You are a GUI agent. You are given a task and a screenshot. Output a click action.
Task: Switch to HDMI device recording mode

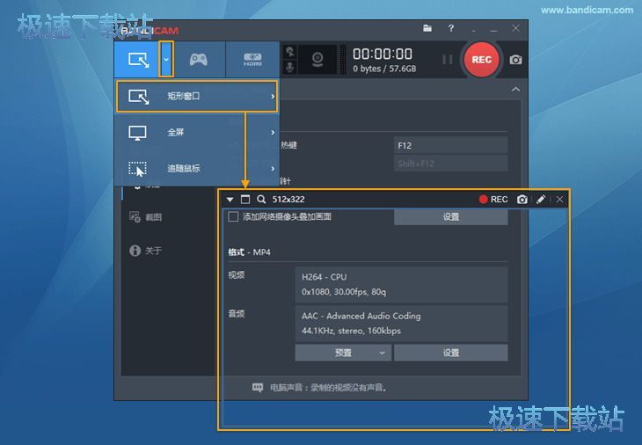click(x=252, y=60)
